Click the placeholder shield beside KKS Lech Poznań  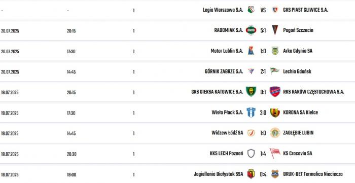click(251, 154)
